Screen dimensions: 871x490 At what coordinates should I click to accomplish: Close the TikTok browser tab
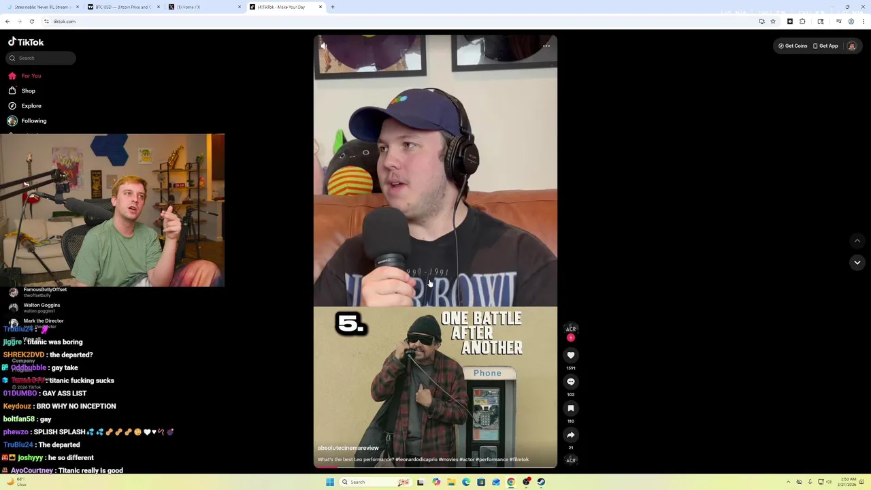pyautogui.click(x=321, y=7)
